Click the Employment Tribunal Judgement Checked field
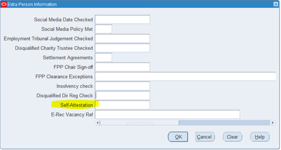Image resolution: width=281 pixels, height=150 pixels. pos(123,39)
